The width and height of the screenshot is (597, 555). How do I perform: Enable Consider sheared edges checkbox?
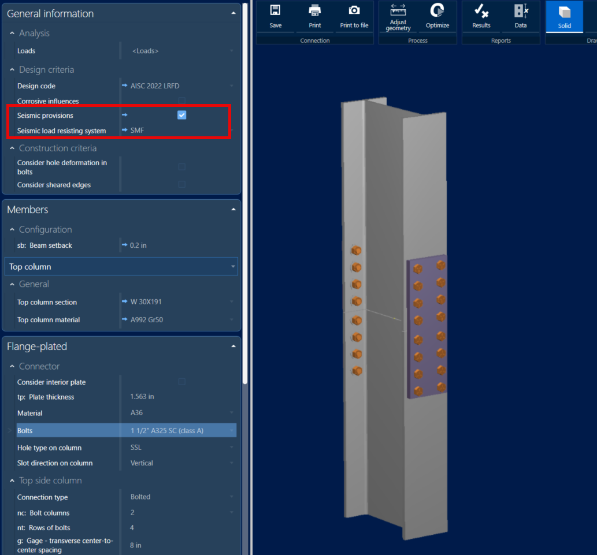(x=182, y=185)
